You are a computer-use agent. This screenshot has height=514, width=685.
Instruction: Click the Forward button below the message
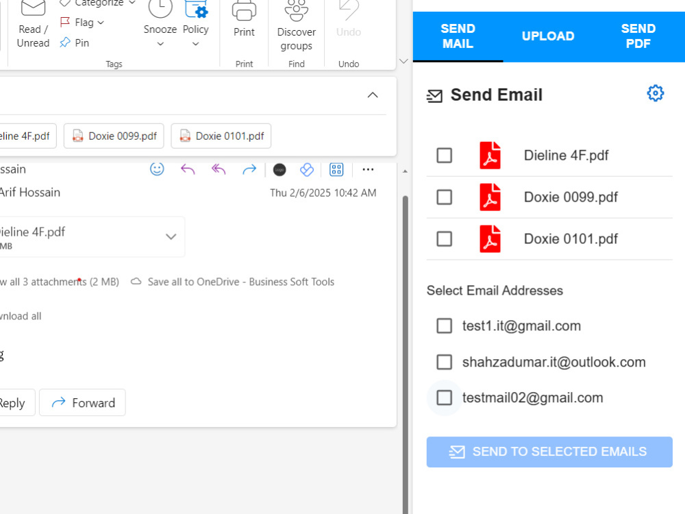pos(83,402)
